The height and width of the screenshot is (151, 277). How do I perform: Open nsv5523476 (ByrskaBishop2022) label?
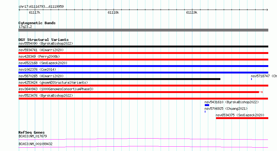tap(46, 95)
